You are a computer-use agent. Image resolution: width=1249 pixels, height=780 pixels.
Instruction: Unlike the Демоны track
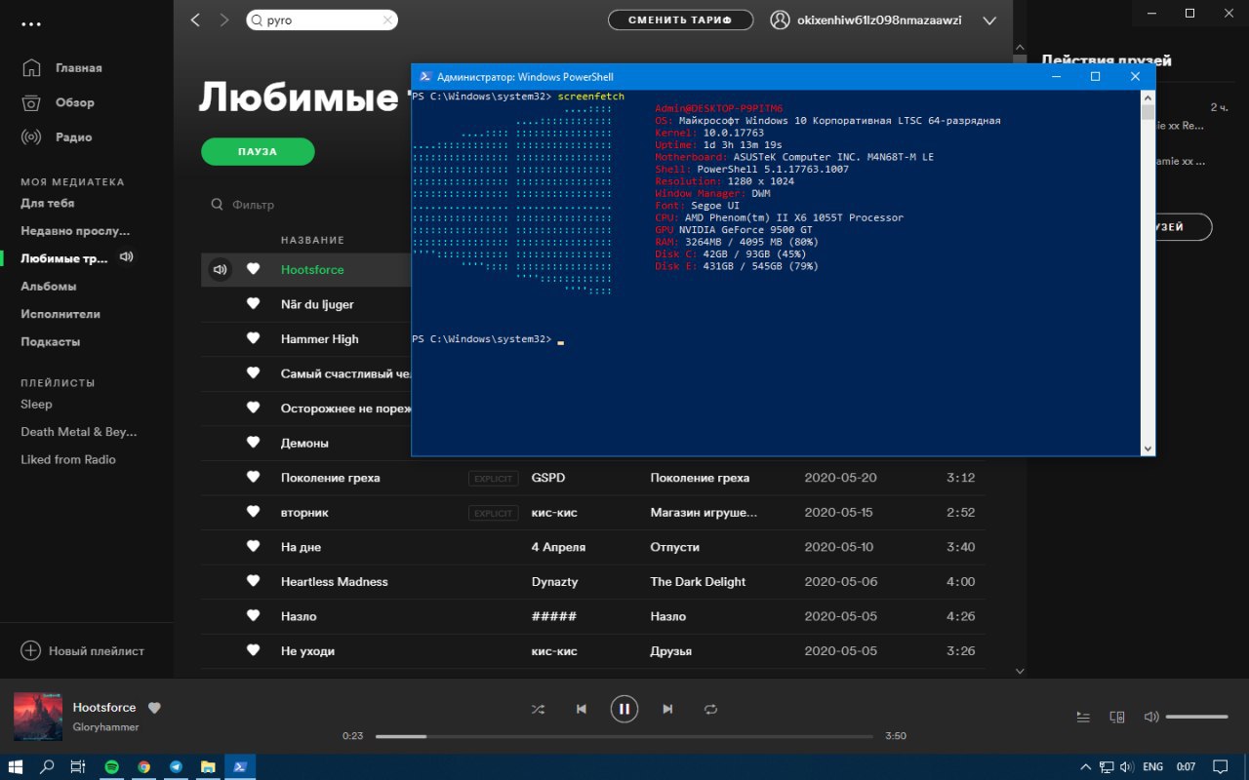(253, 443)
